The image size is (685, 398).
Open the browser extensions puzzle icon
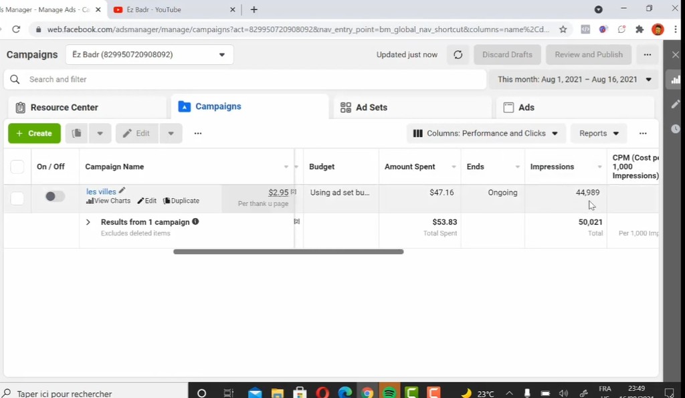(640, 29)
